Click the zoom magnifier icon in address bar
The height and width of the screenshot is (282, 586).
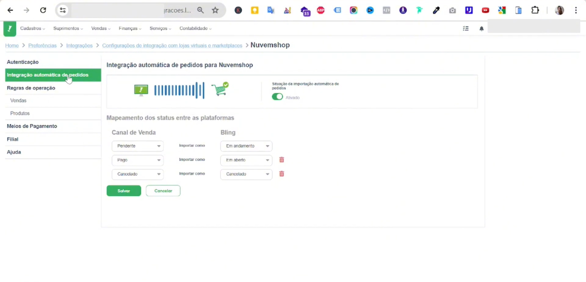click(200, 10)
